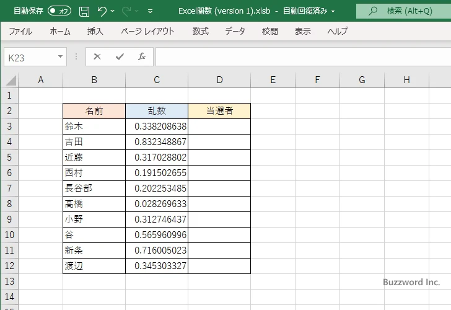Click the 当選者 header cell
The width and height of the screenshot is (451, 310).
219,111
